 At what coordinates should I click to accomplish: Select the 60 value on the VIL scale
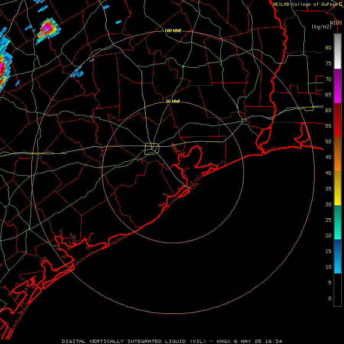328,110
